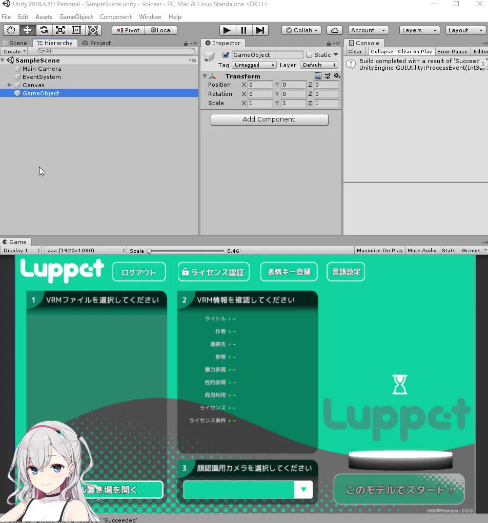The height and width of the screenshot is (523, 488).
Task: Start Play mode
Action: tap(227, 30)
